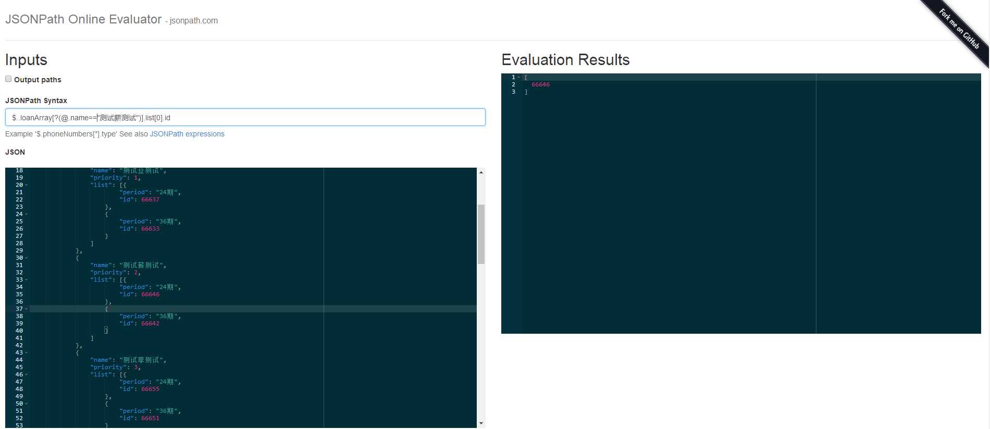Click the id value 66655 in JSON
Image resolution: width=990 pixels, height=429 pixels.
point(151,389)
